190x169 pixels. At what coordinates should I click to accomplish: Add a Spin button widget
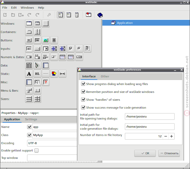click(54, 40)
